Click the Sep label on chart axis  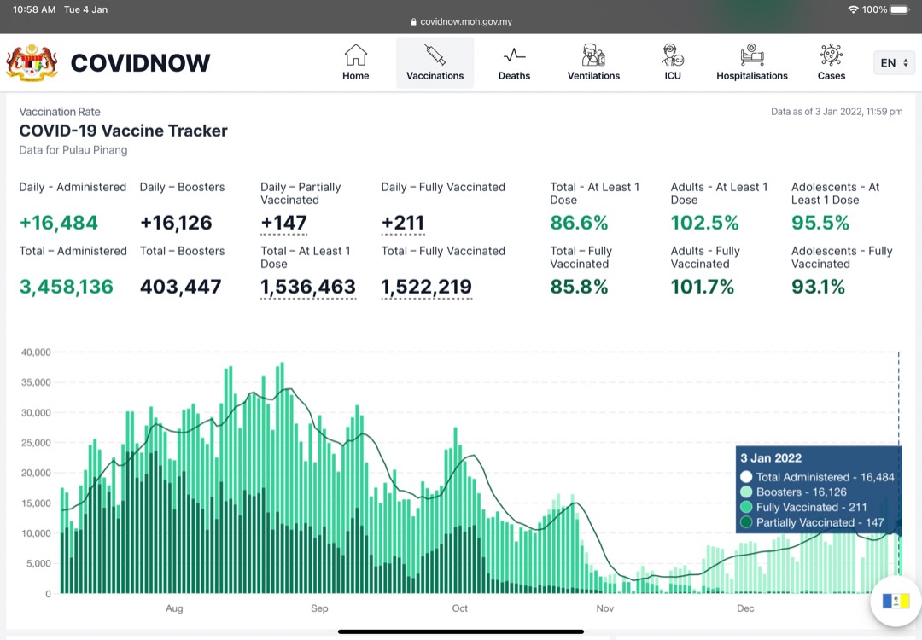(319, 608)
